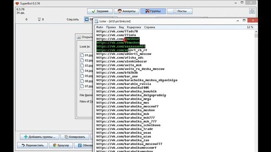Click the highlighted line https://vk.com/aaaaaaaa453
271x152 pixels.
click(x=121, y=46)
